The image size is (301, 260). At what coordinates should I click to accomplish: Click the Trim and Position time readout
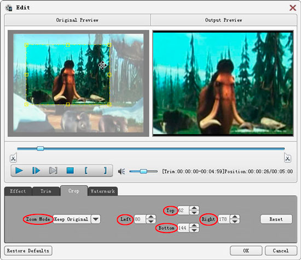(228, 171)
